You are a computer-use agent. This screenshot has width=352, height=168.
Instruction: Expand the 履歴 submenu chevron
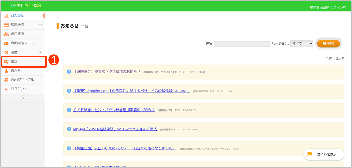click(x=40, y=52)
